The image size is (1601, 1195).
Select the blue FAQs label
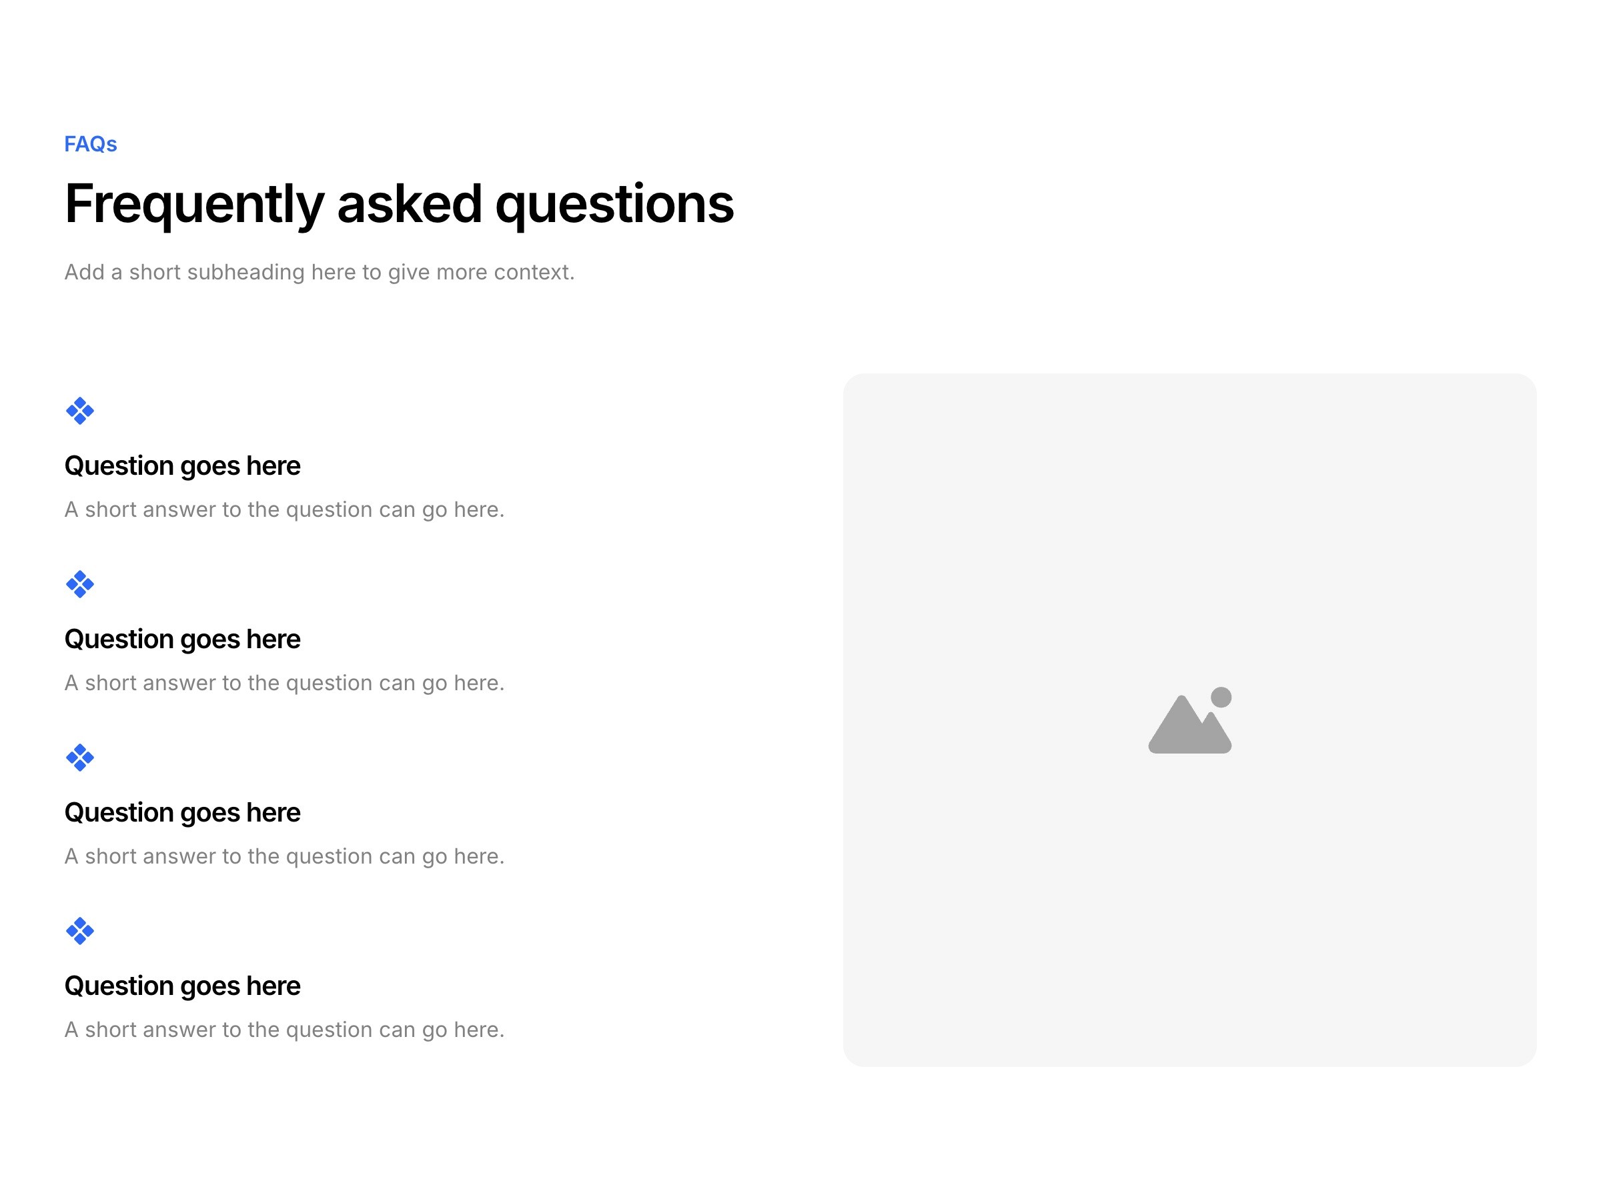pos(91,144)
